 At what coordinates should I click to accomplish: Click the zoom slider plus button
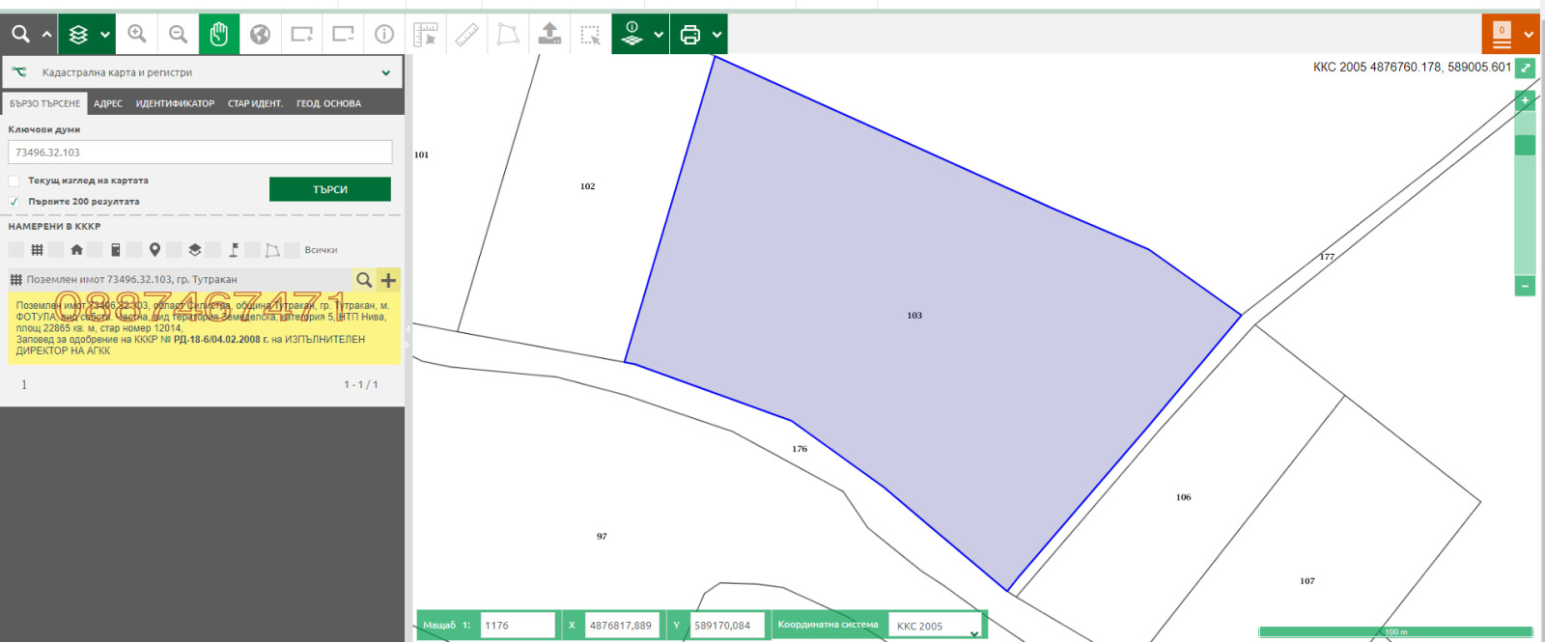[1525, 100]
